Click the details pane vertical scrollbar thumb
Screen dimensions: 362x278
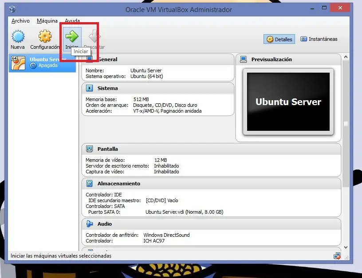[x=346, y=123]
